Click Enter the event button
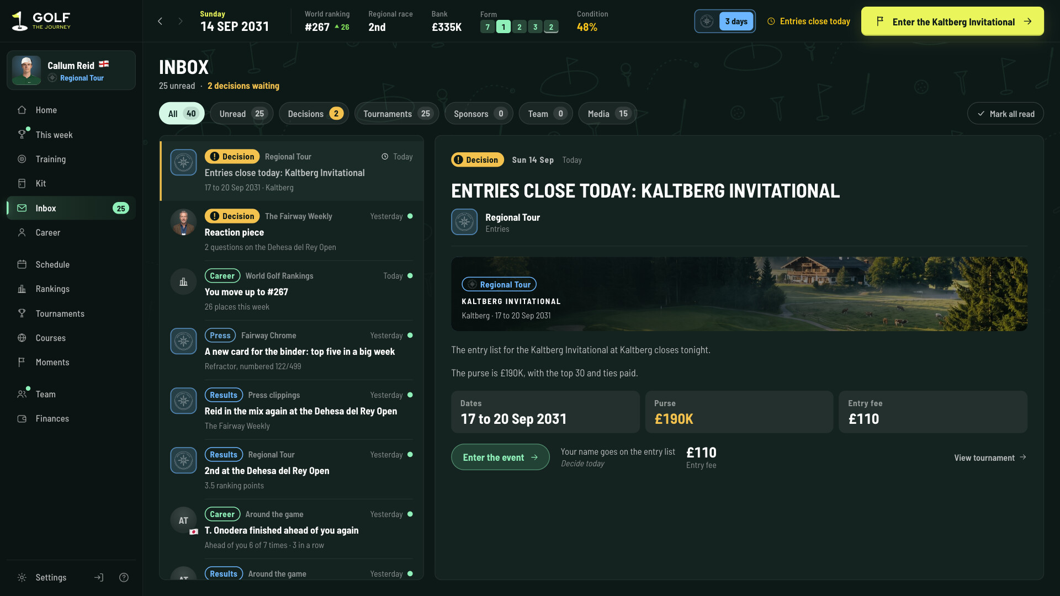1060x596 pixels. 500,457
